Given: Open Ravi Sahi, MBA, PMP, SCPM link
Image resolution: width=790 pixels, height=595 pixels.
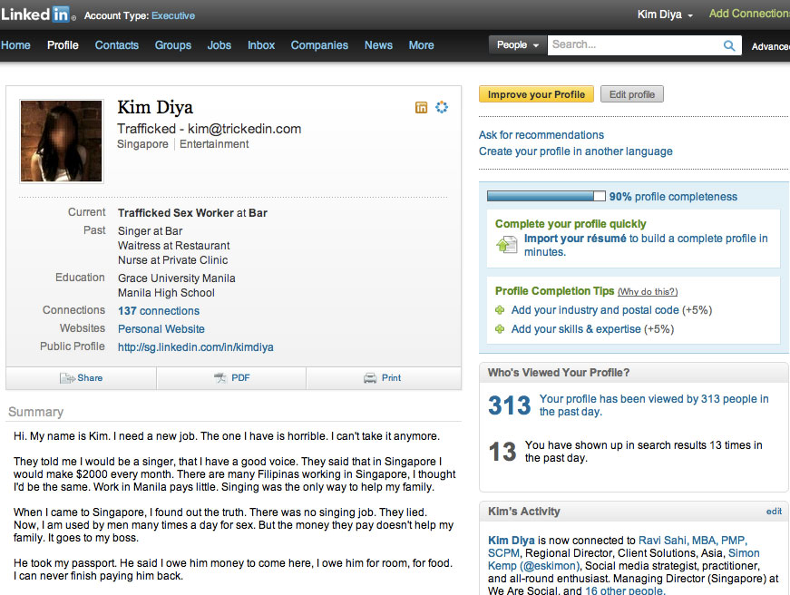Looking at the screenshot, I should 618,547.
